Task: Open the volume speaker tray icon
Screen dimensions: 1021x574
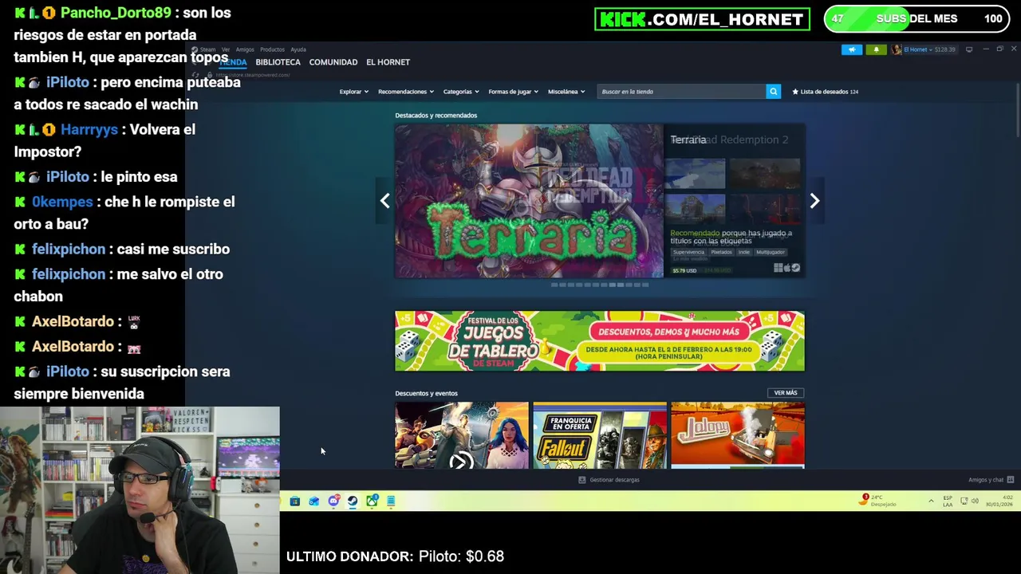Action: click(x=975, y=501)
